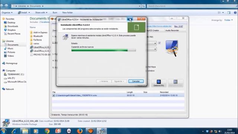Open Firefox from the taskbar
This screenshot has width=238, height=134.
click(x=80, y=131)
